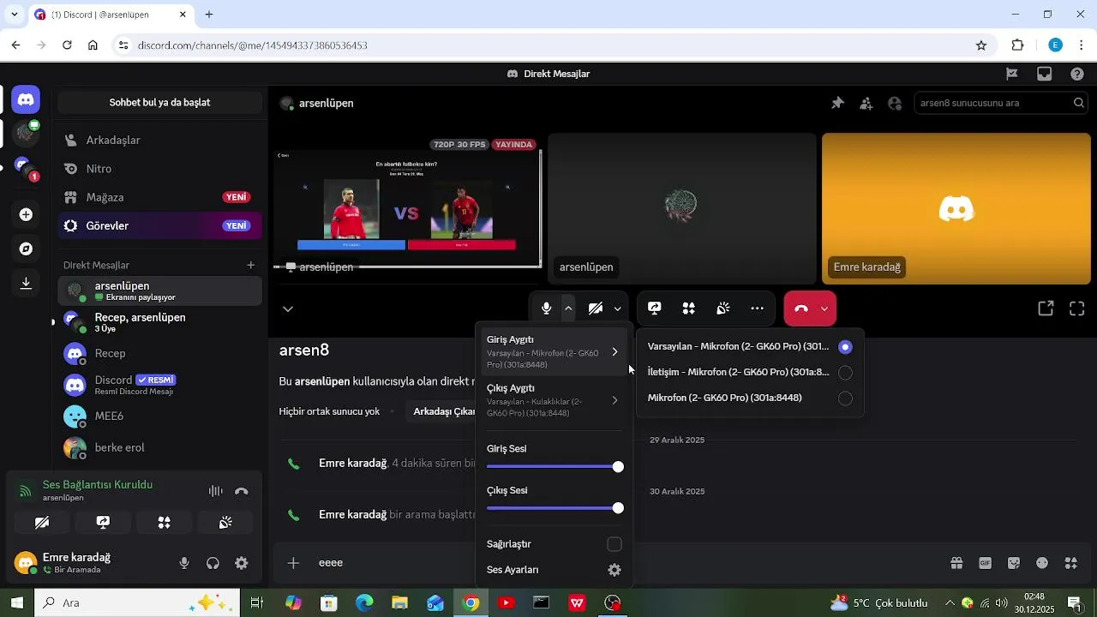
Task: Toggle noise suppression in voice connection panel
Action: pyautogui.click(x=215, y=491)
